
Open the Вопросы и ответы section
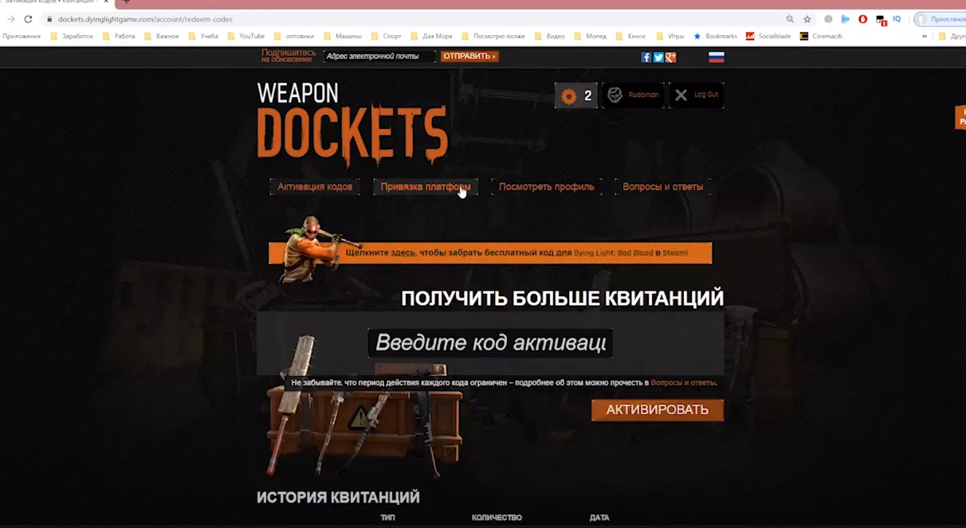tap(662, 186)
